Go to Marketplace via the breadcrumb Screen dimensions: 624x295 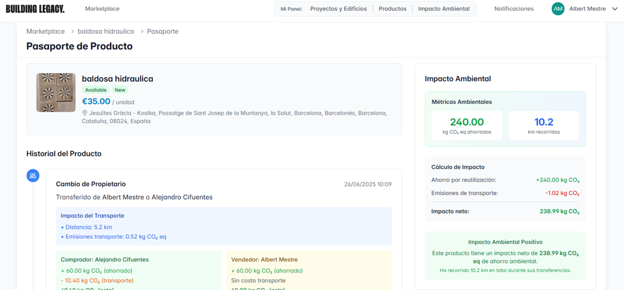45,31
